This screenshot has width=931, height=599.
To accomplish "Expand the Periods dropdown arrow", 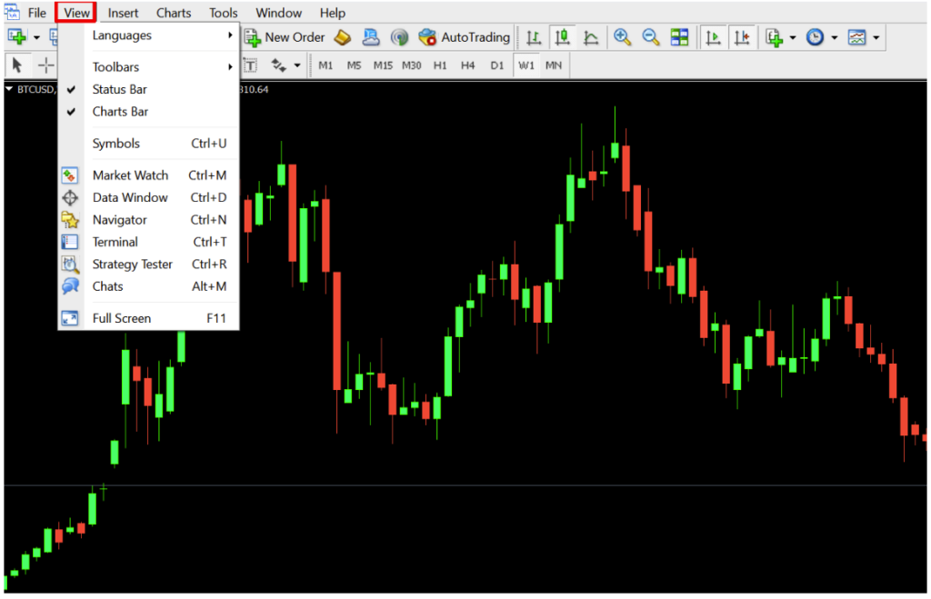I will pyautogui.click(x=835, y=37).
